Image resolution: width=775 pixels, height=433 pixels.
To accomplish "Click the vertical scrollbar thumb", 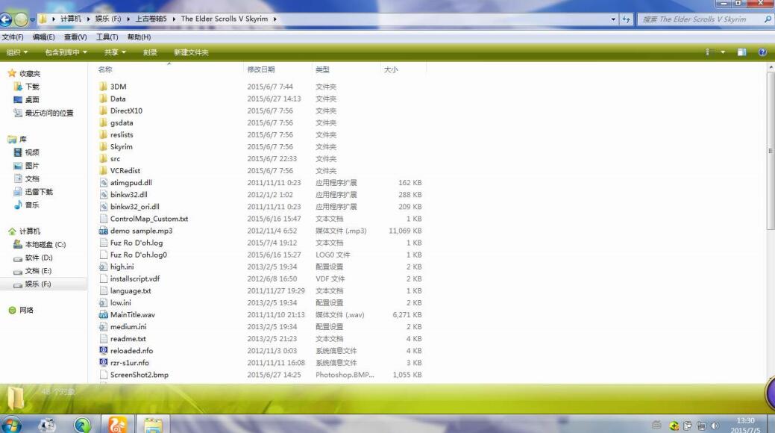I will coord(771,151).
